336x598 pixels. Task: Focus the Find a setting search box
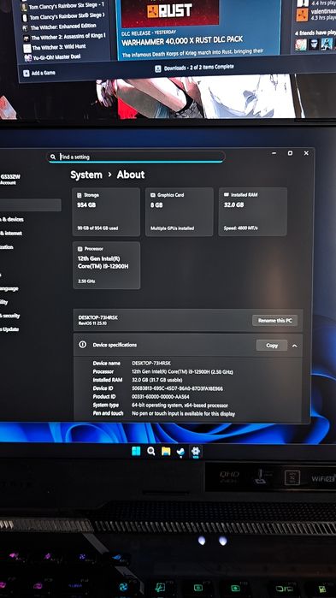(x=136, y=157)
